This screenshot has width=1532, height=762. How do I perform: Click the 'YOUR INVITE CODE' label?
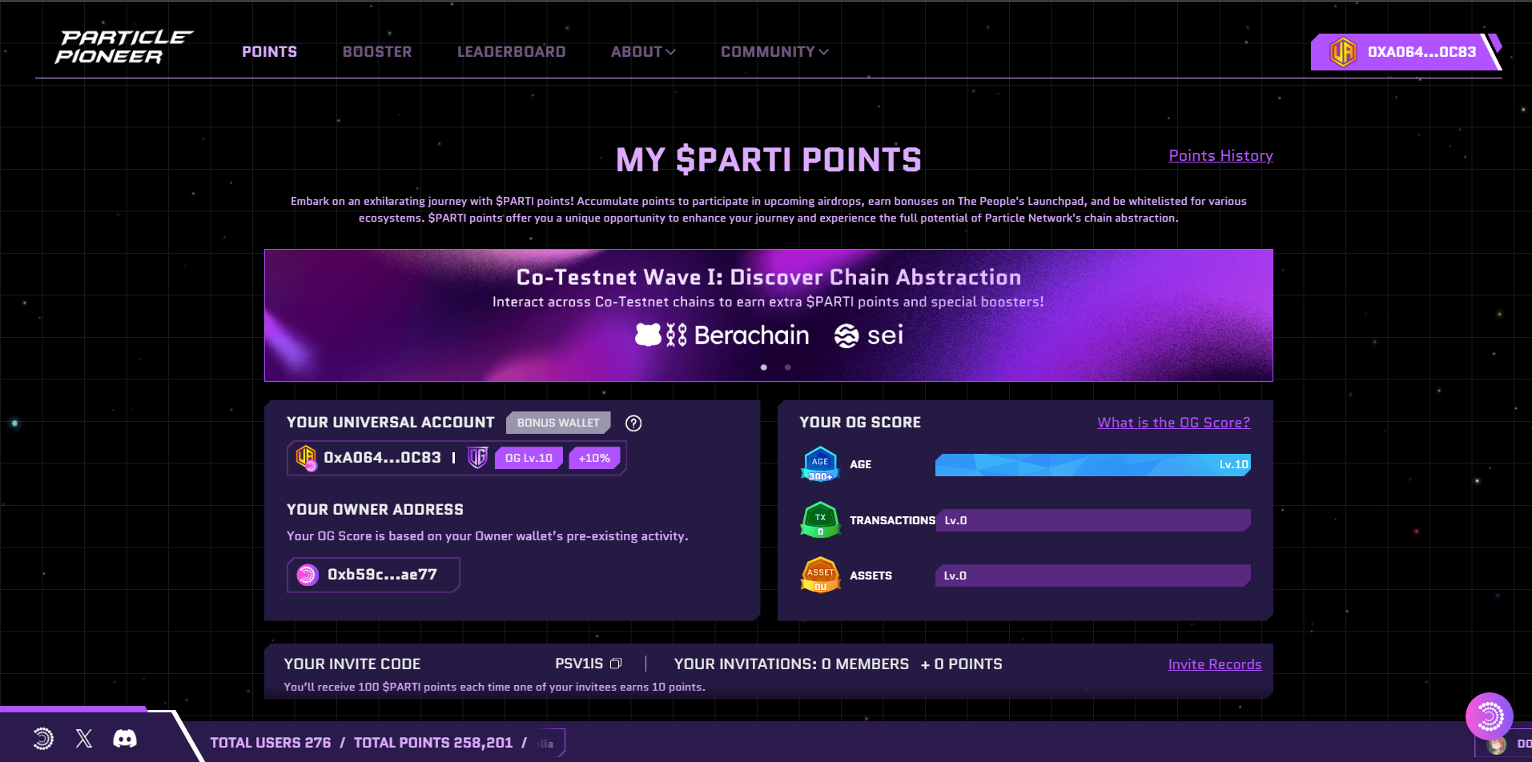coord(352,664)
